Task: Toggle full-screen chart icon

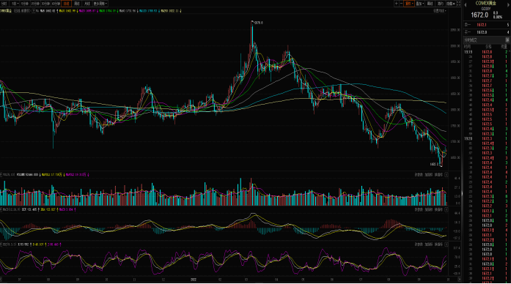Action: (x=458, y=4)
